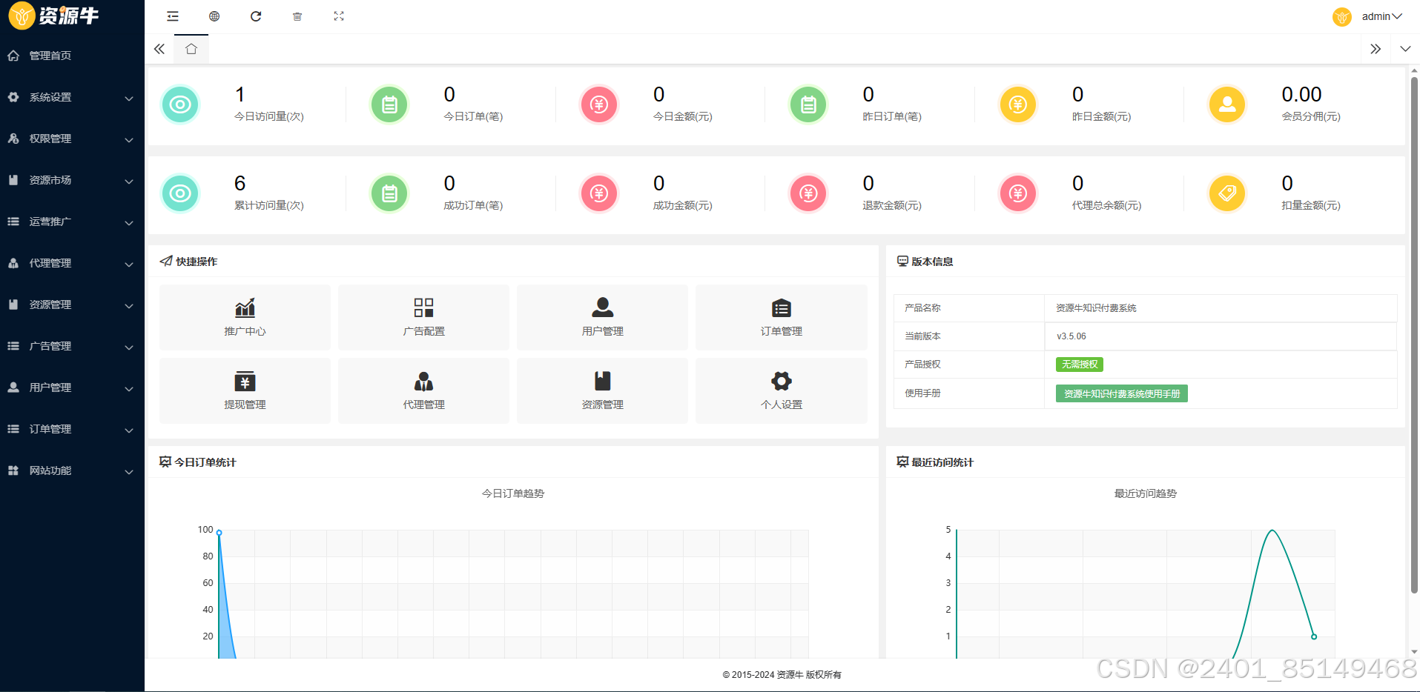Click the 资源管理 book quick action icon
The width and height of the screenshot is (1420, 692).
(602, 381)
